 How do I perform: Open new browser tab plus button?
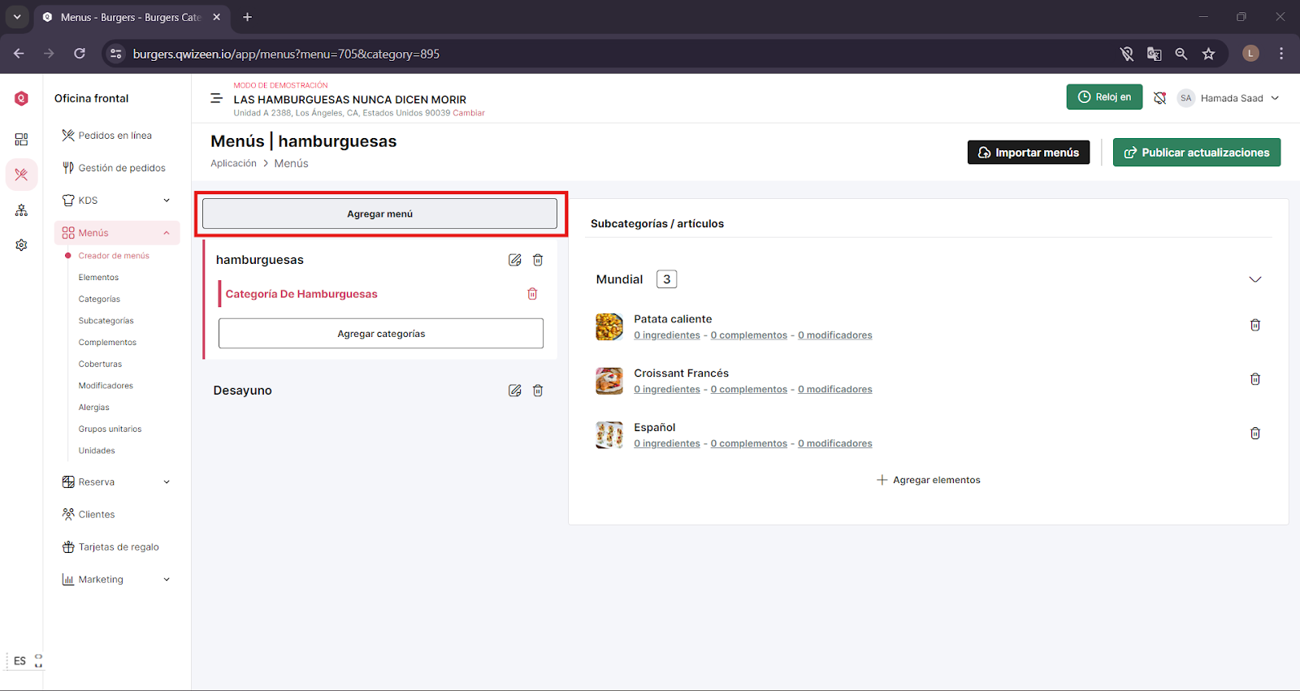point(248,17)
